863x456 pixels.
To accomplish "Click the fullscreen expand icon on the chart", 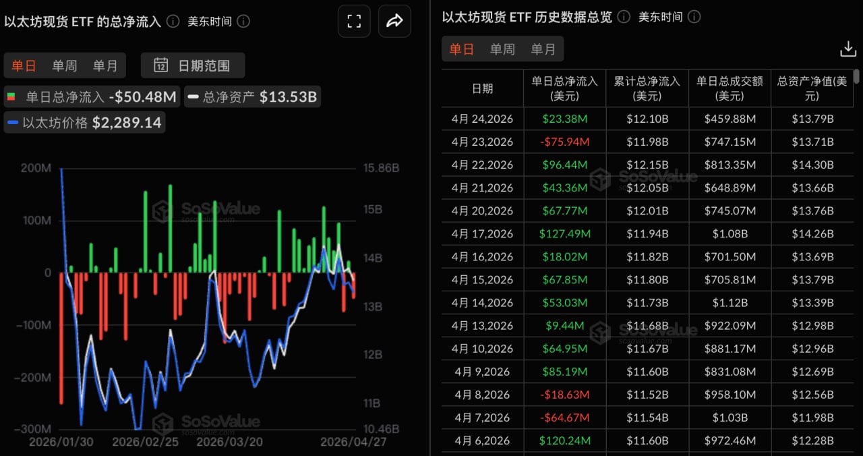I will click(354, 21).
